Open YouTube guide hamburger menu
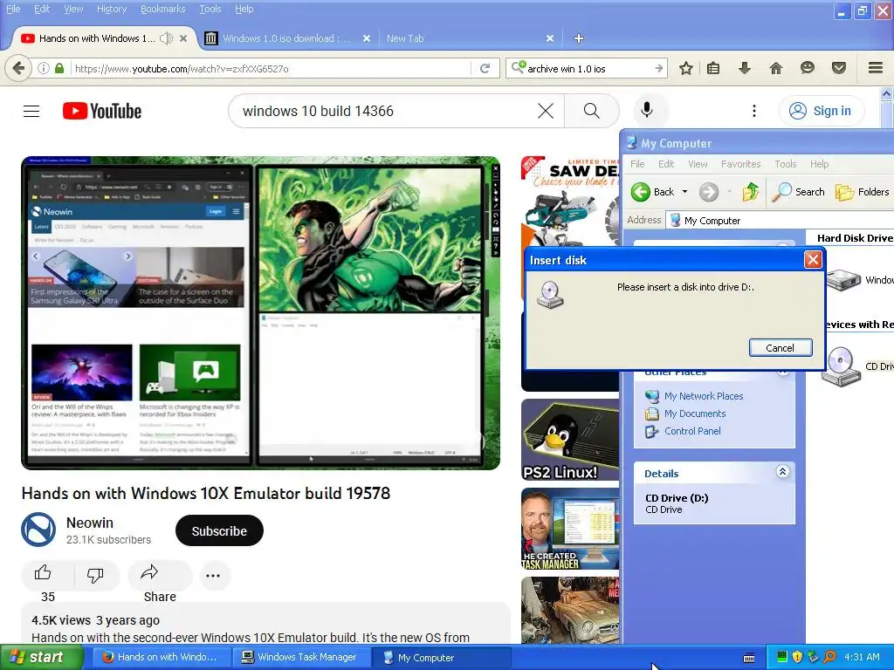 (x=31, y=111)
